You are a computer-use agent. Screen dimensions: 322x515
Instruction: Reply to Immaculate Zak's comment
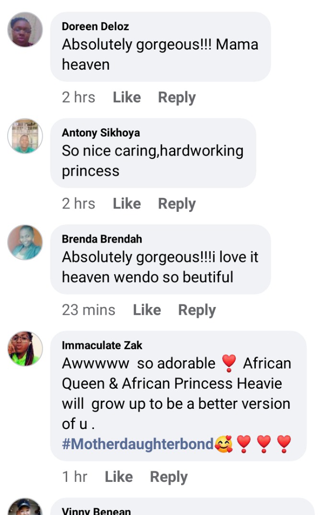(x=169, y=477)
